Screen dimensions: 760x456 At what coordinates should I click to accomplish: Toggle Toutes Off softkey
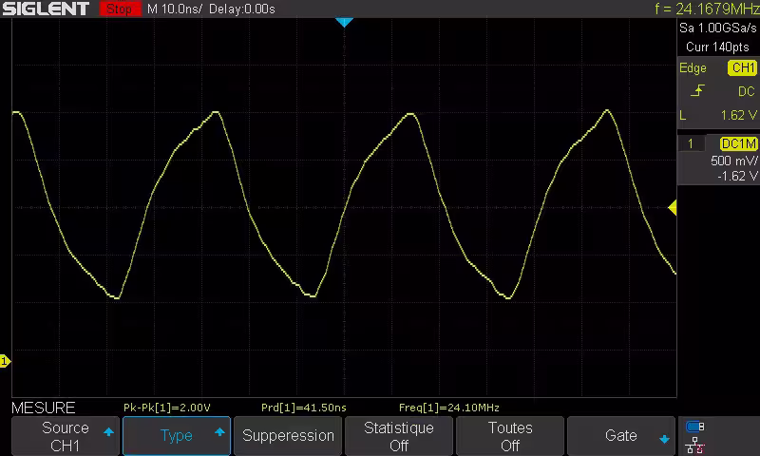510,436
